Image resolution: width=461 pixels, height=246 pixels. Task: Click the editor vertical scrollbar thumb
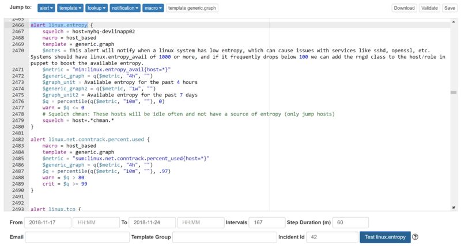[x=454, y=92]
